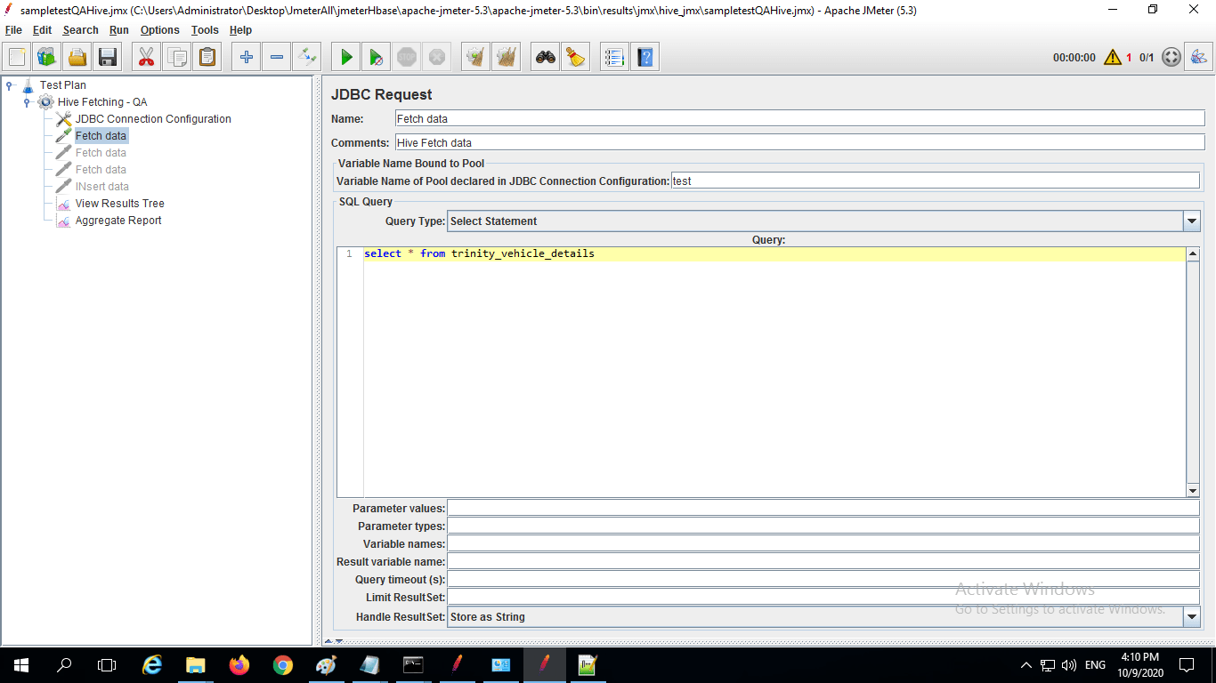The width and height of the screenshot is (1216, 683).
Task: Collapse the Test Plan tree node
Action: [10, 85]
